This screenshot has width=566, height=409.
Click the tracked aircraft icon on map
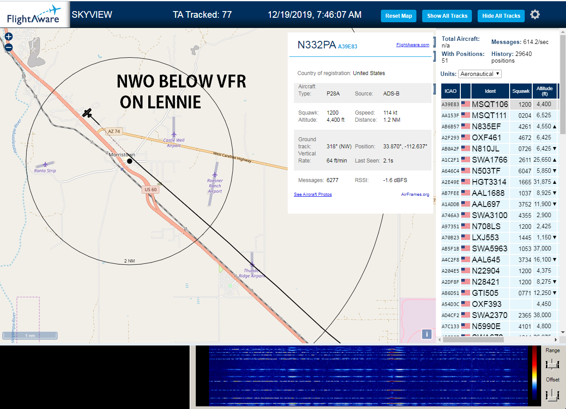point(87,113)
